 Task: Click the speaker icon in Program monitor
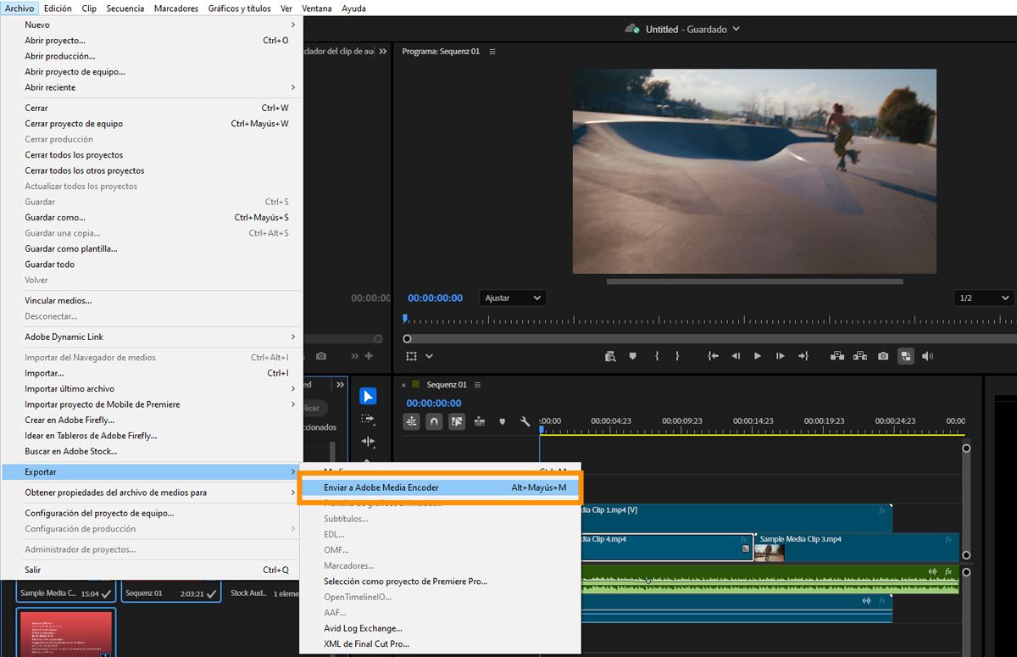(x=928, y=357)
